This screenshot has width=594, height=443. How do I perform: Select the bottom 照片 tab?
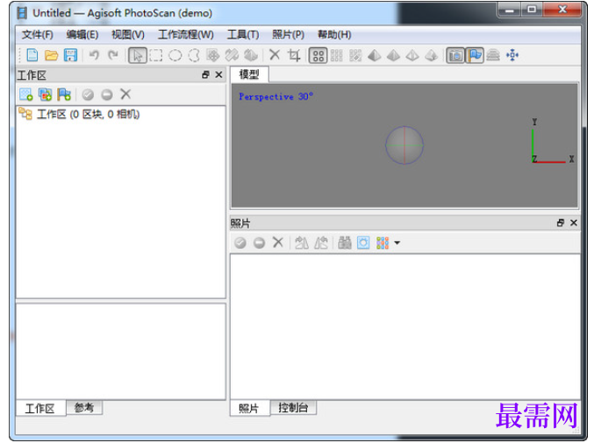coord(249,409)
